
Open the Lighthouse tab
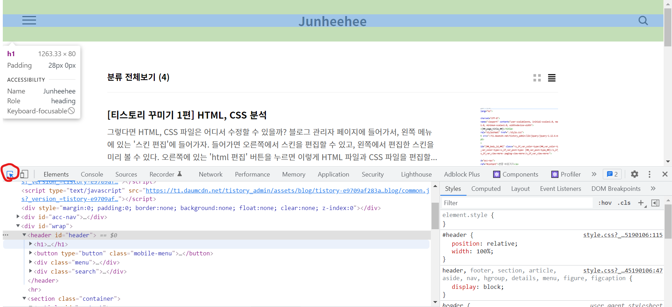[416, 174]
